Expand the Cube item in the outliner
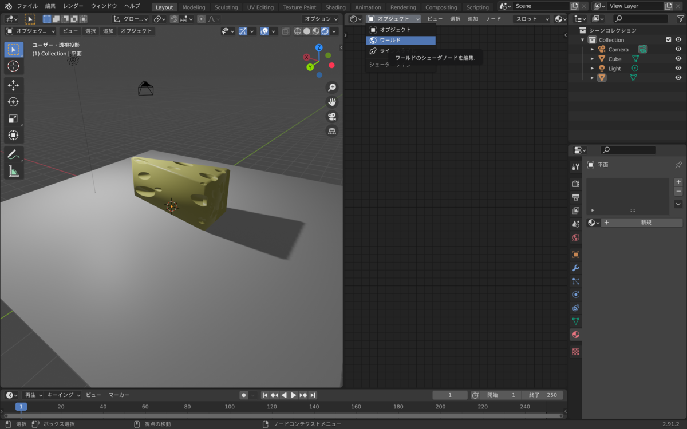This screenshot has height=429, width=687. click(x=593, y=59)
